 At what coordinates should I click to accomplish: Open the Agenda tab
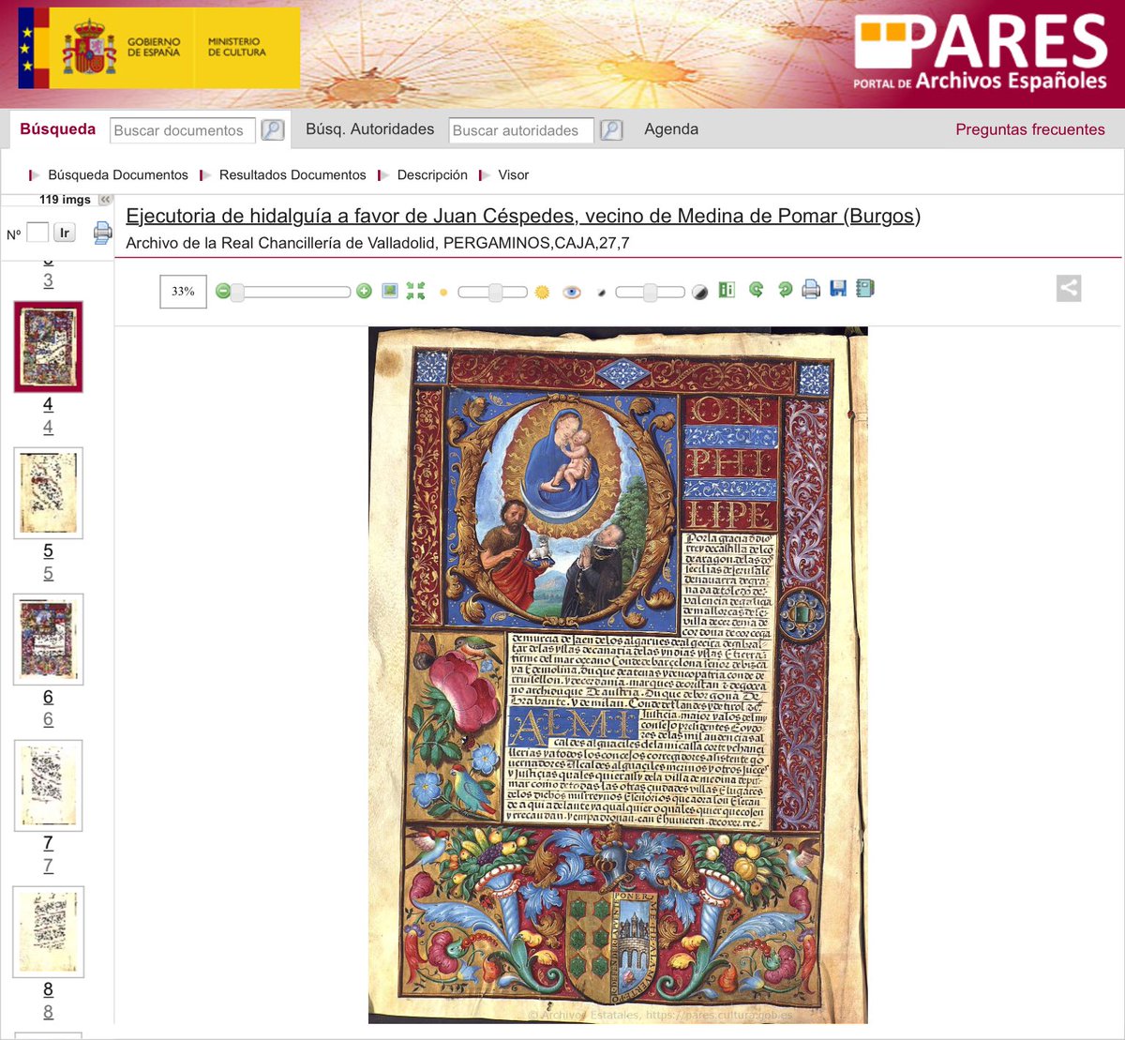pos(671,129)
